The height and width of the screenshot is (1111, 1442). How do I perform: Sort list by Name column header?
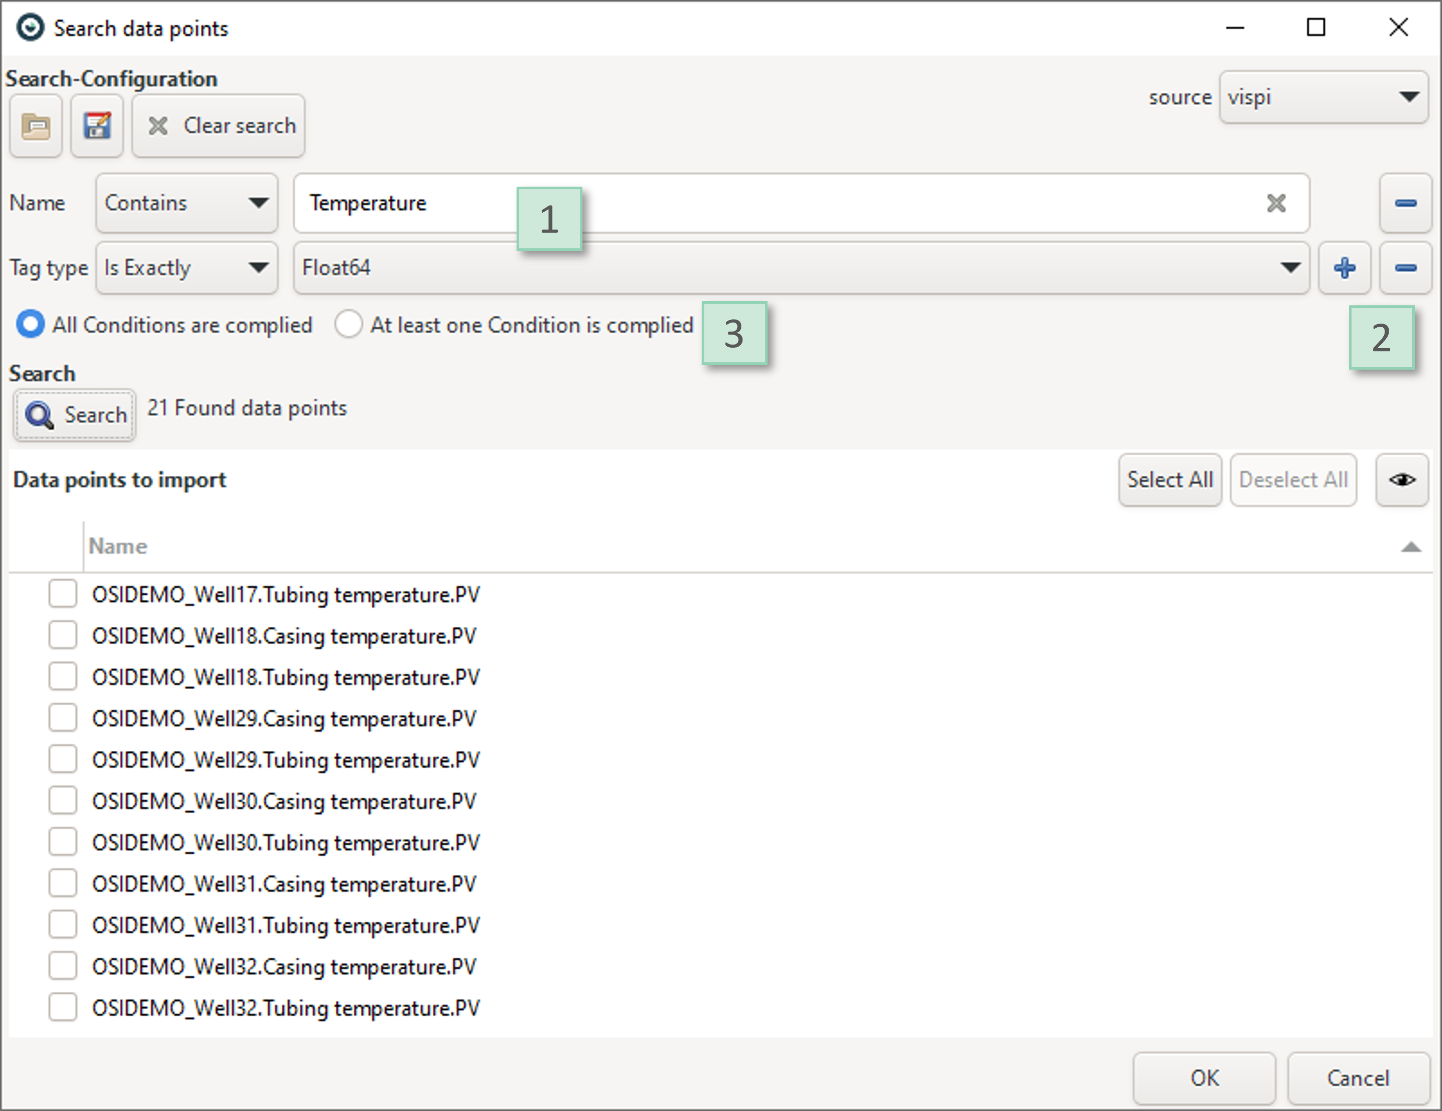[118, 546]
